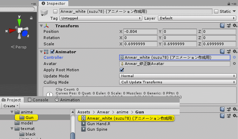Screen dimensions: 238x139
Task: Open Animator preset selector icon
Action: point(229,52)
